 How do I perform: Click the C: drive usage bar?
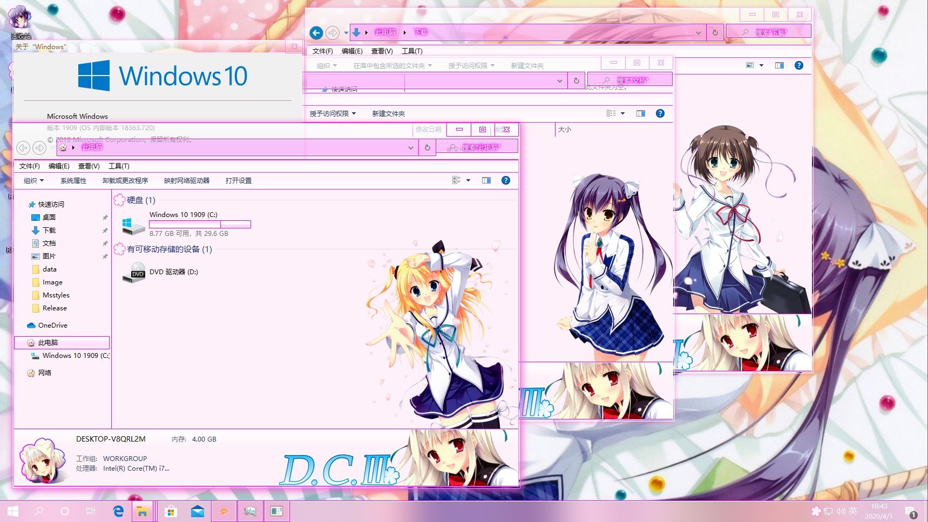click(200, 224)
